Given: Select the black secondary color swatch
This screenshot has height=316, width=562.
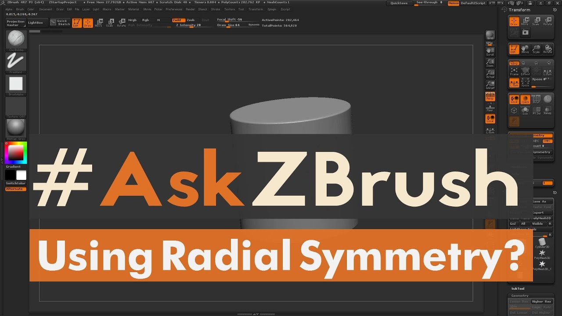Looking at the screenshot, I should coord(10,176).
